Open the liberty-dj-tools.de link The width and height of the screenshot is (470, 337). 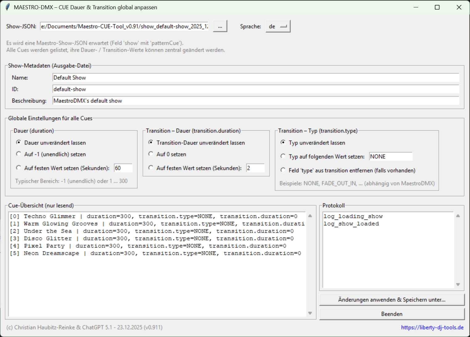point(432,327)
